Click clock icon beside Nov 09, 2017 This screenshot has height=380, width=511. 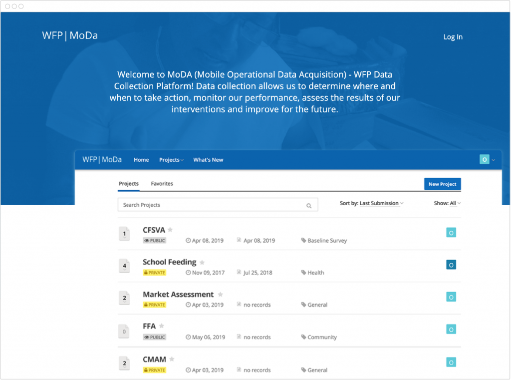coord(188,273)
